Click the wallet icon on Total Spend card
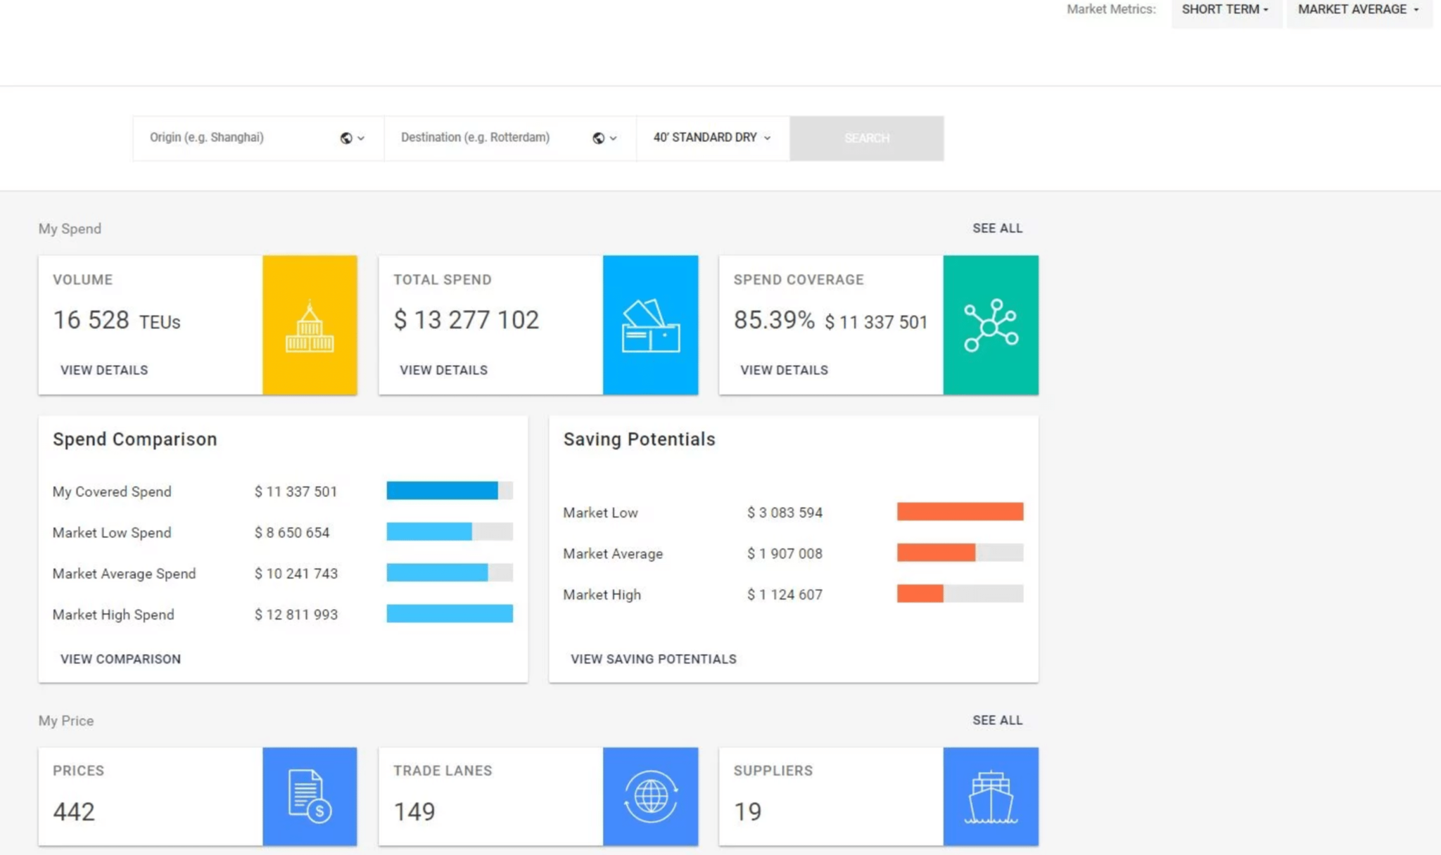Image resolution: width=1441 pixels, height=855 pixels. 650,324
